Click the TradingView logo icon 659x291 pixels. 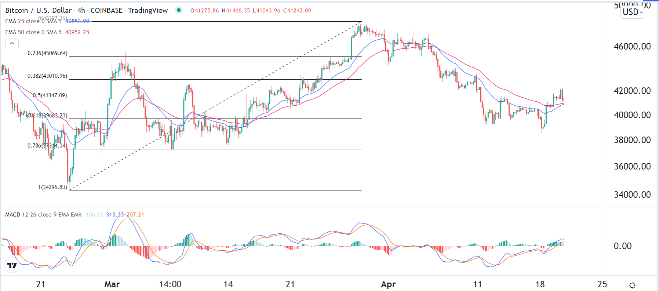pyautogui.click(x=12, y=265)
